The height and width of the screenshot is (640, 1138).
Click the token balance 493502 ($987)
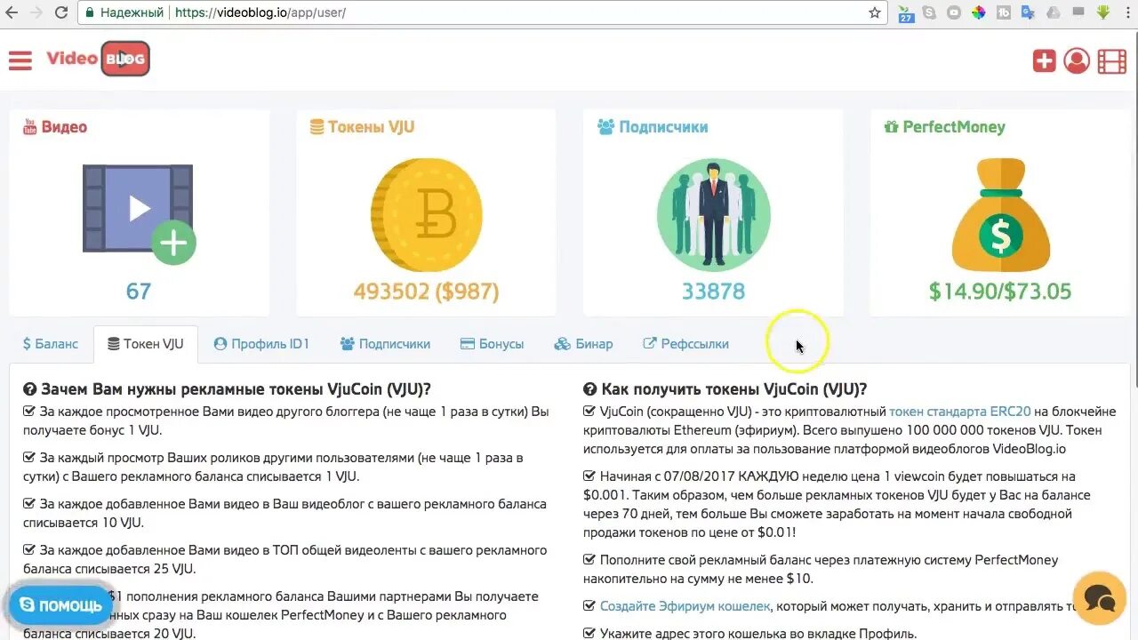[x=427, y=292]
